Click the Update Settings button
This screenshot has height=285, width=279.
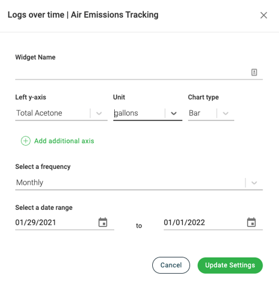point(230,265)
